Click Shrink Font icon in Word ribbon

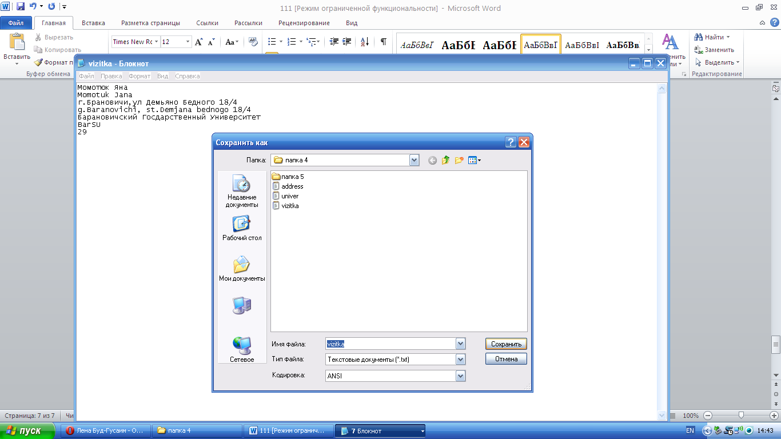click(x=212, y=42)
